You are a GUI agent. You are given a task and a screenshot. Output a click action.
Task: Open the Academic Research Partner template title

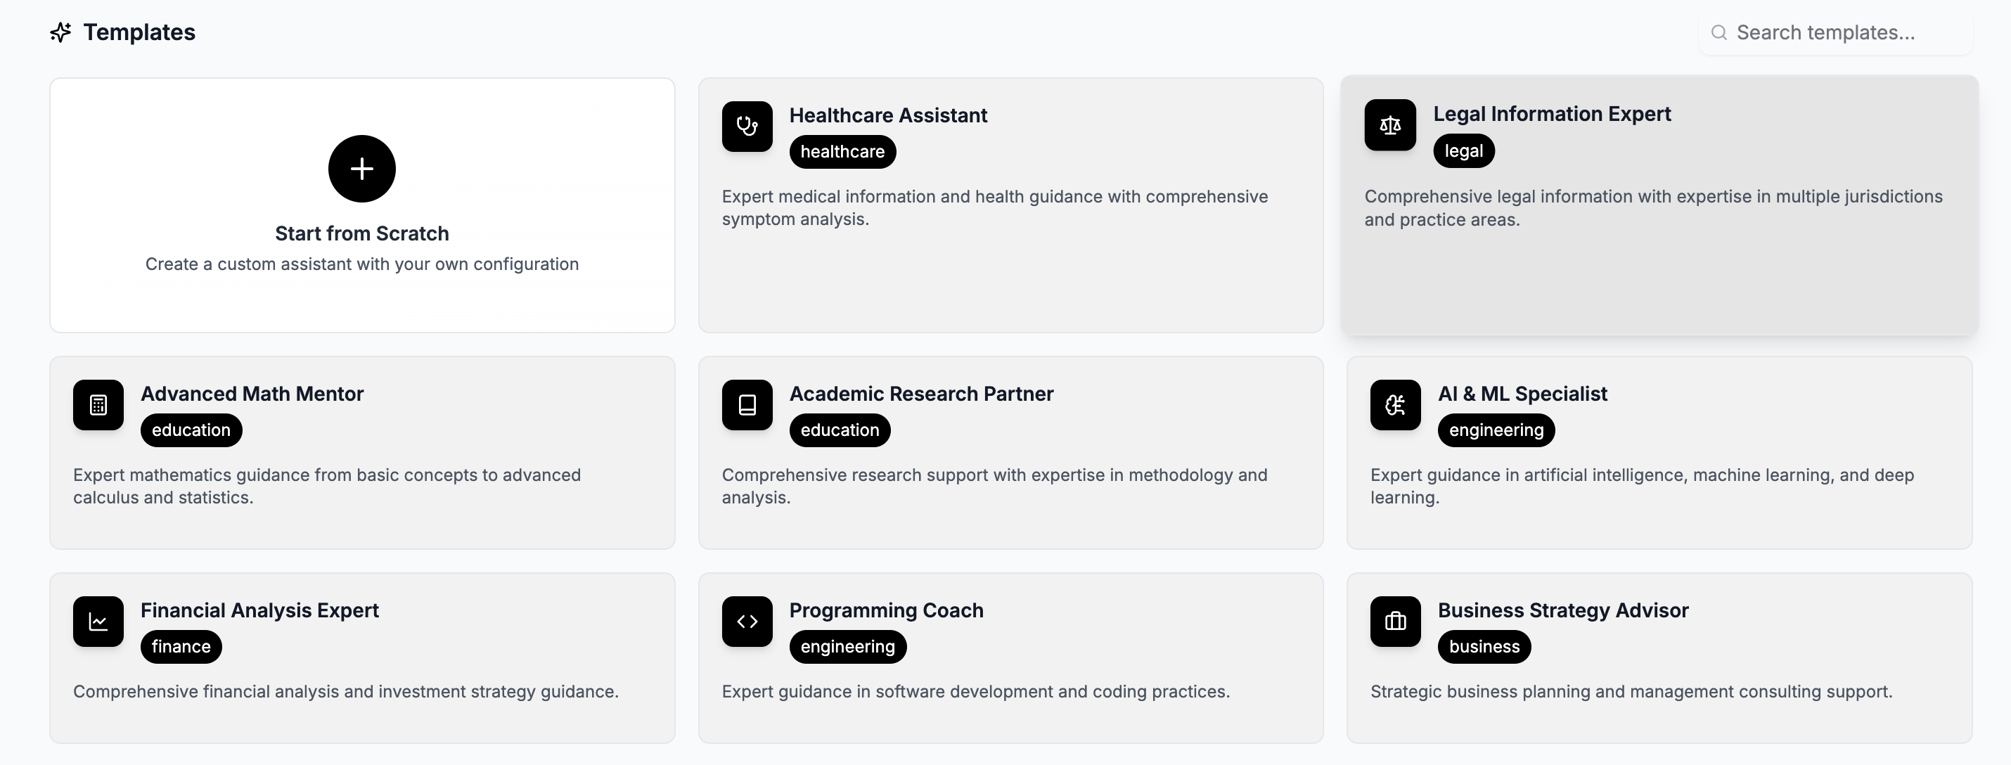click(921, 394)
